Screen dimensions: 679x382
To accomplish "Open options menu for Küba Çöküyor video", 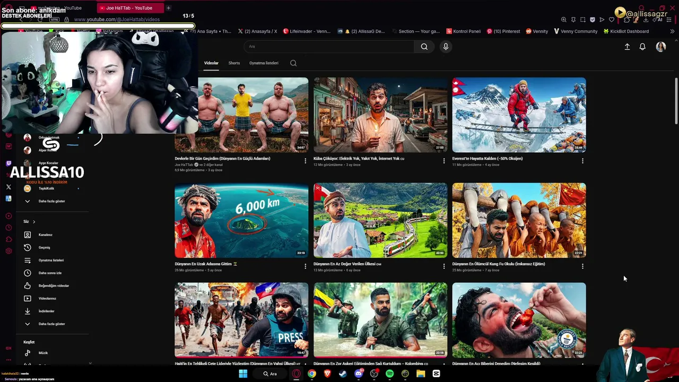I will click(x=444, y=161).
